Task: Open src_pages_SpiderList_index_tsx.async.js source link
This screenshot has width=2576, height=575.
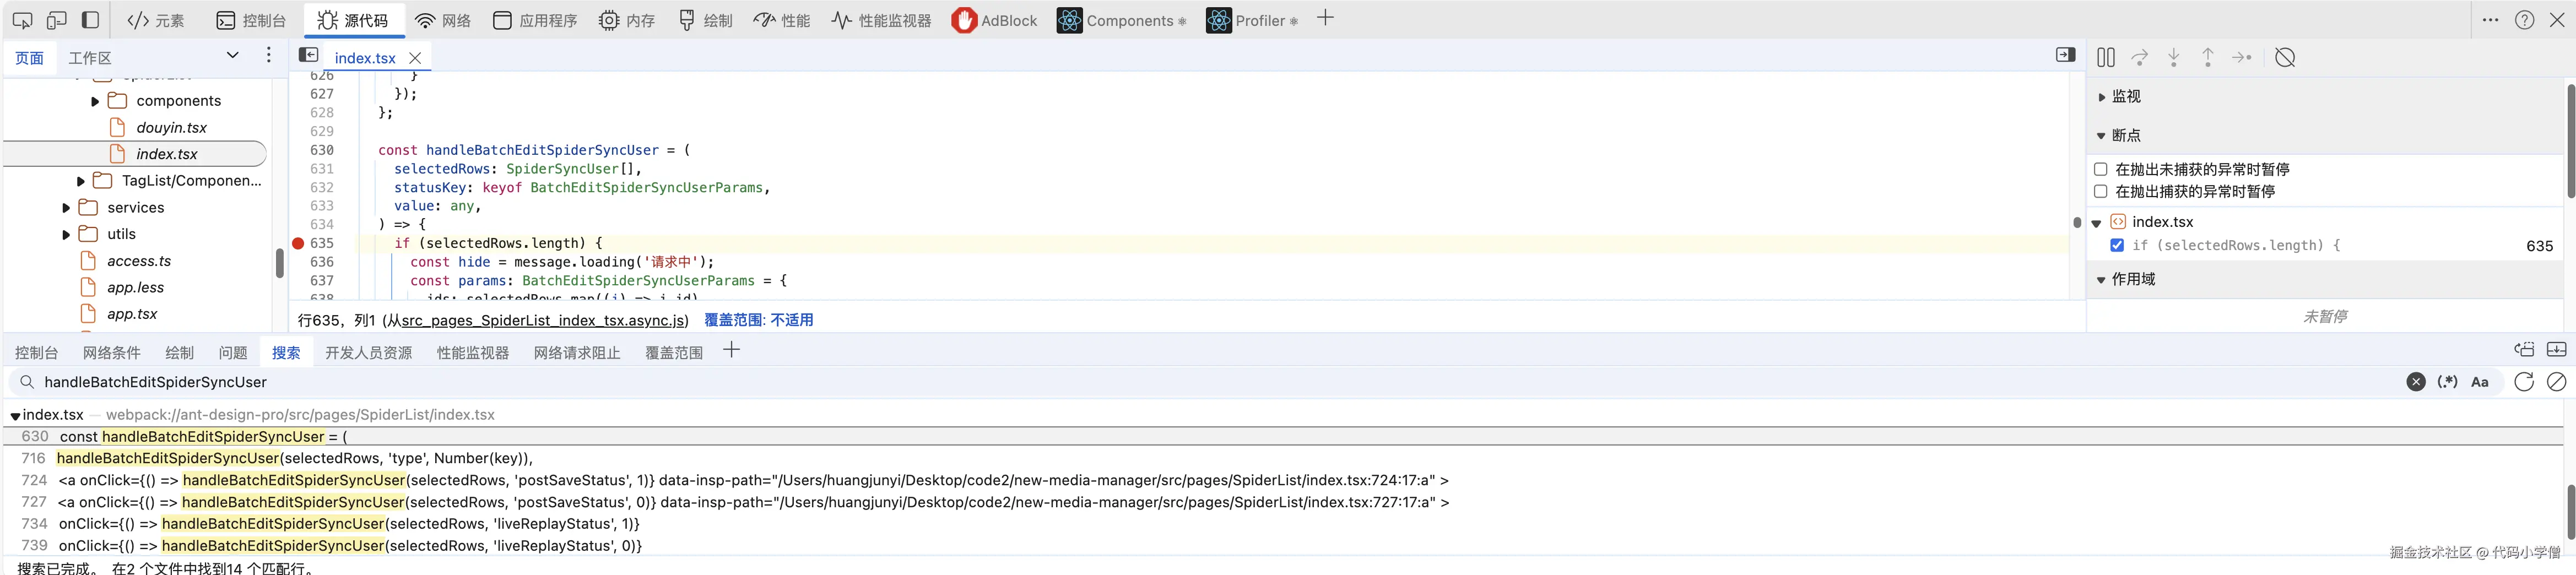Action: [544, 320]
